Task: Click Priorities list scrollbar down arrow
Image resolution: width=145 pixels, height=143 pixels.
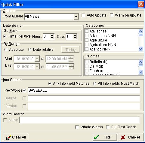Action: pyautogui.click(x=140, y=72)
